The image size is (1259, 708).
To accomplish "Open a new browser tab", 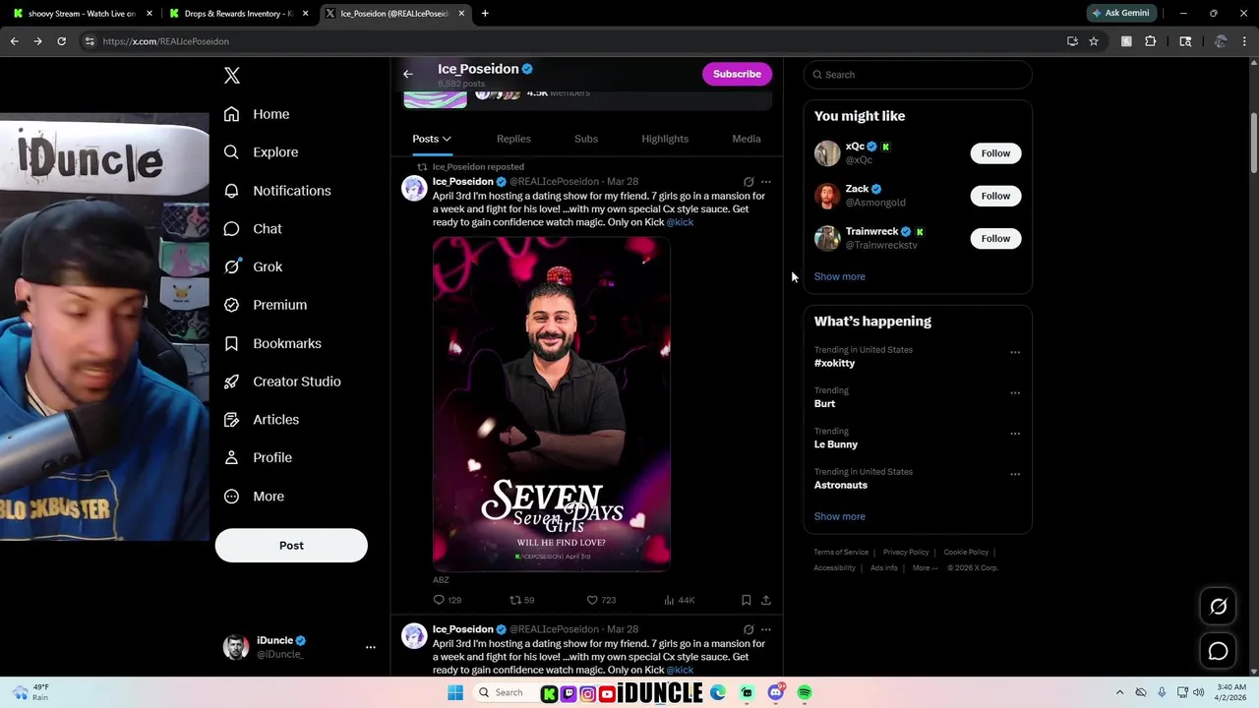I will click(x=485, y=14).
